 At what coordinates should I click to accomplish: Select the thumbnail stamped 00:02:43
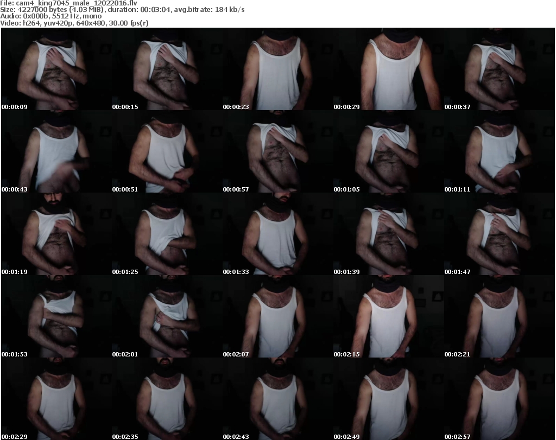278,399
